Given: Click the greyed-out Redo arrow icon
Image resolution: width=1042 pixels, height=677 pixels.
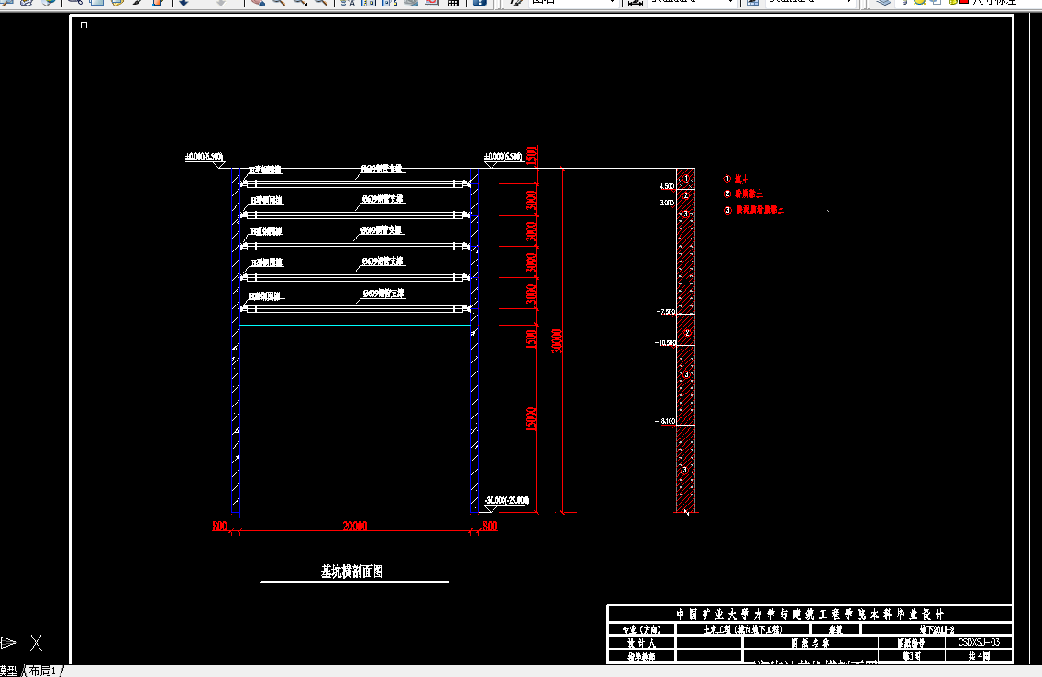Looking at the screenshot, I should [221, 2].
